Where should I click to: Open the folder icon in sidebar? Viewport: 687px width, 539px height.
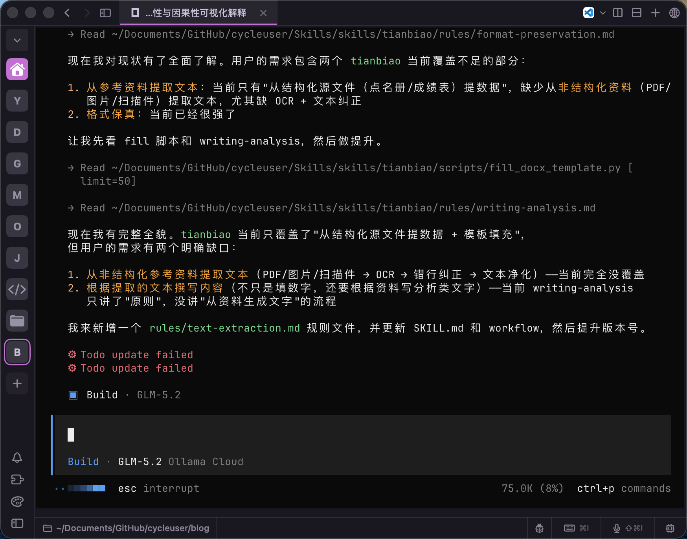tap(17, 321)
